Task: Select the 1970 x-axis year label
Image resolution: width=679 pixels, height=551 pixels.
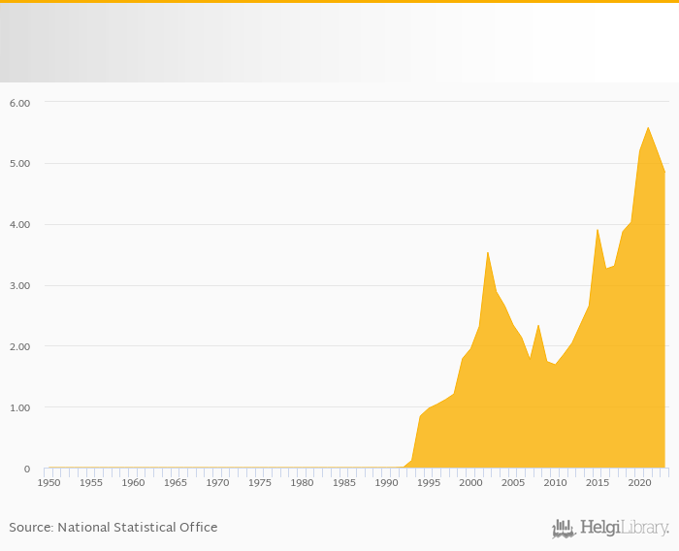Action: [217, 483]
